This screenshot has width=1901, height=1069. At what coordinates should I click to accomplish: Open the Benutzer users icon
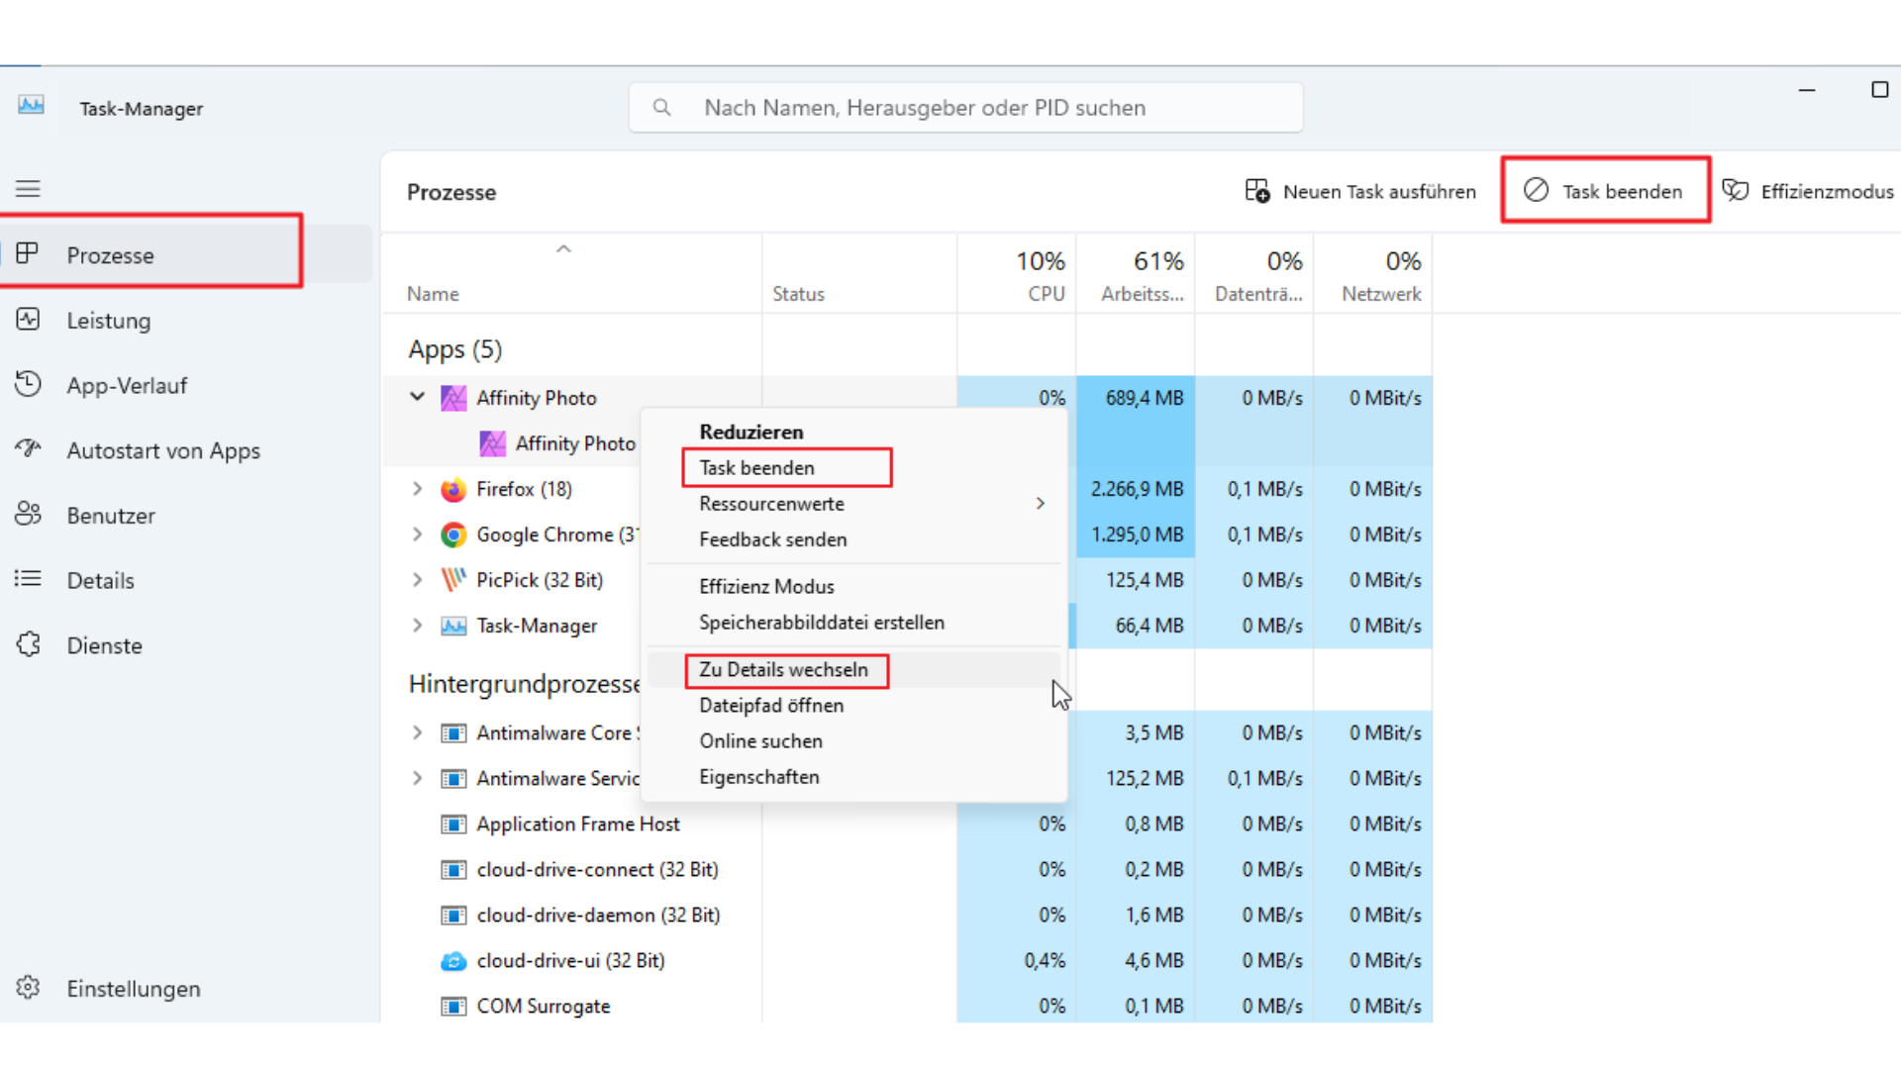28,515
